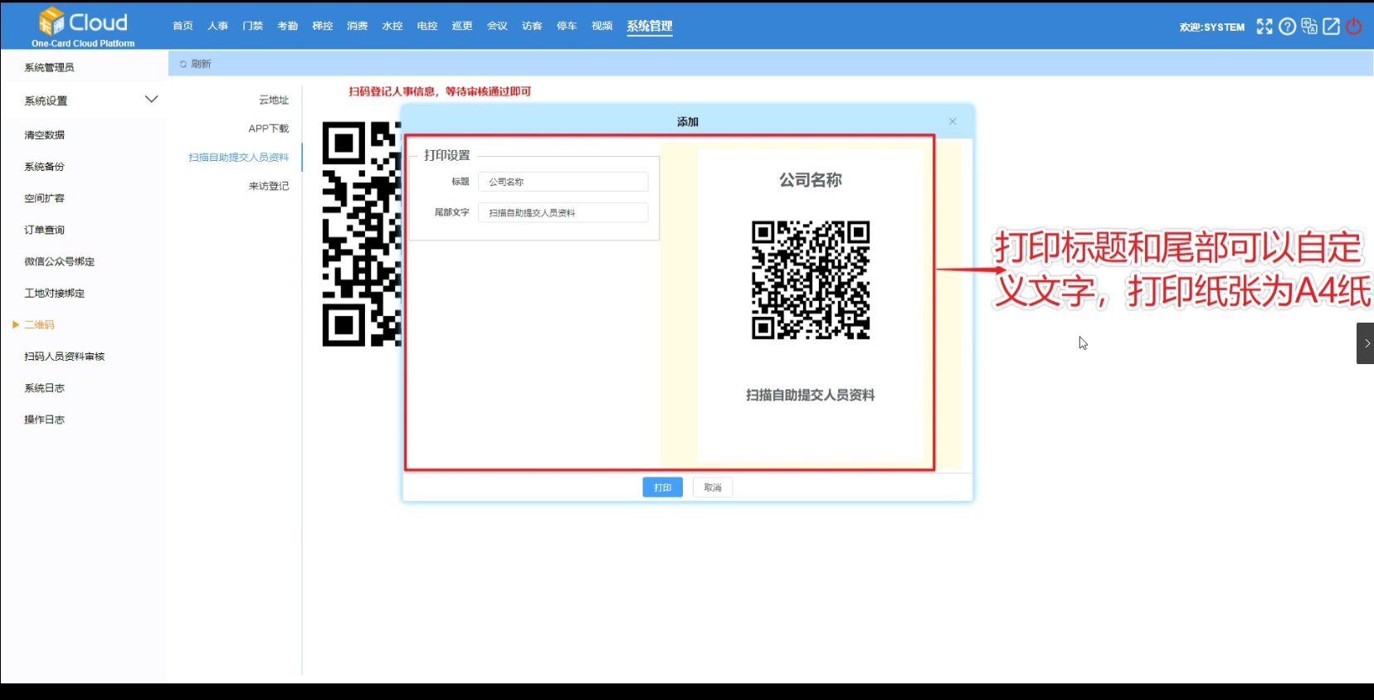The width and height of the screenshot is (1374, 700).
Task: Go to 水控 module
Action: [x=392, y=26]
